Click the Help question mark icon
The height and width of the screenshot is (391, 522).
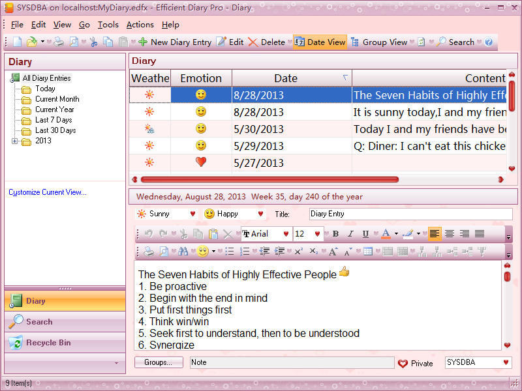488,42
